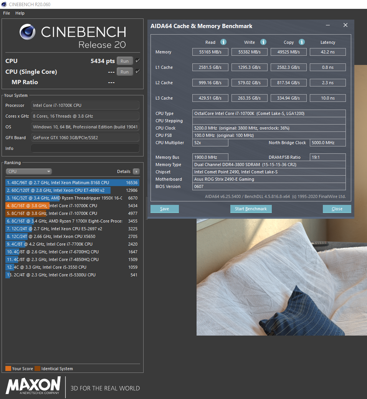This screenshot has height=399, width=367.
Task: Click the rendered bedroom image preview
Action: tap(282, 277)
